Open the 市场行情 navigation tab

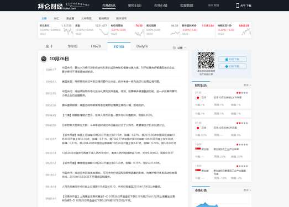(161, 6)
